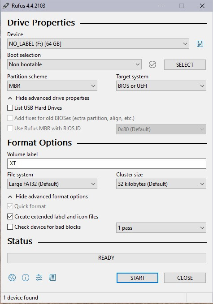Click the READY status progress bar
This screenshot has height=304, width=213.
tap(107, 258)
